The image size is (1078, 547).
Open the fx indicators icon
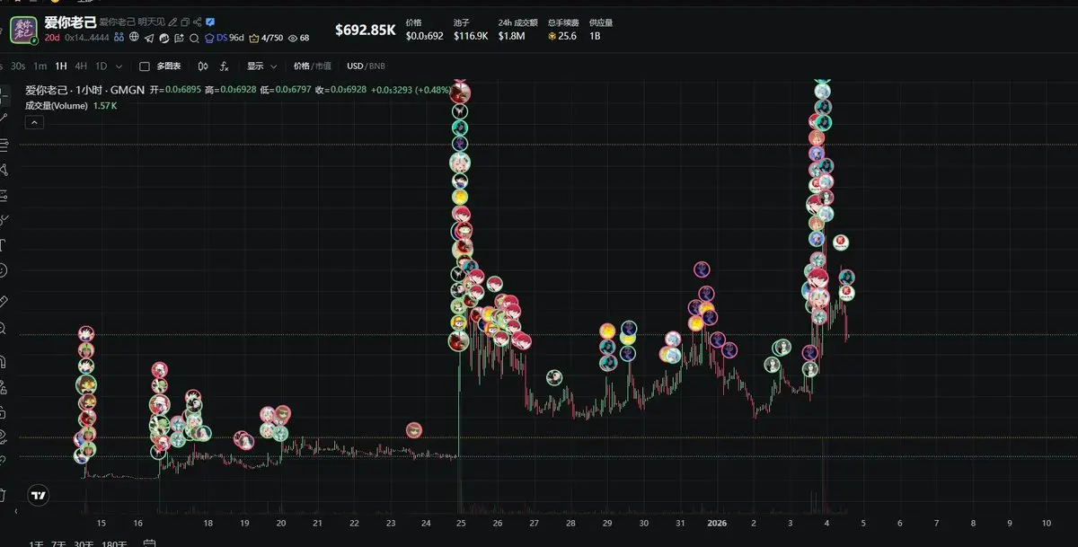click(224, 66)
